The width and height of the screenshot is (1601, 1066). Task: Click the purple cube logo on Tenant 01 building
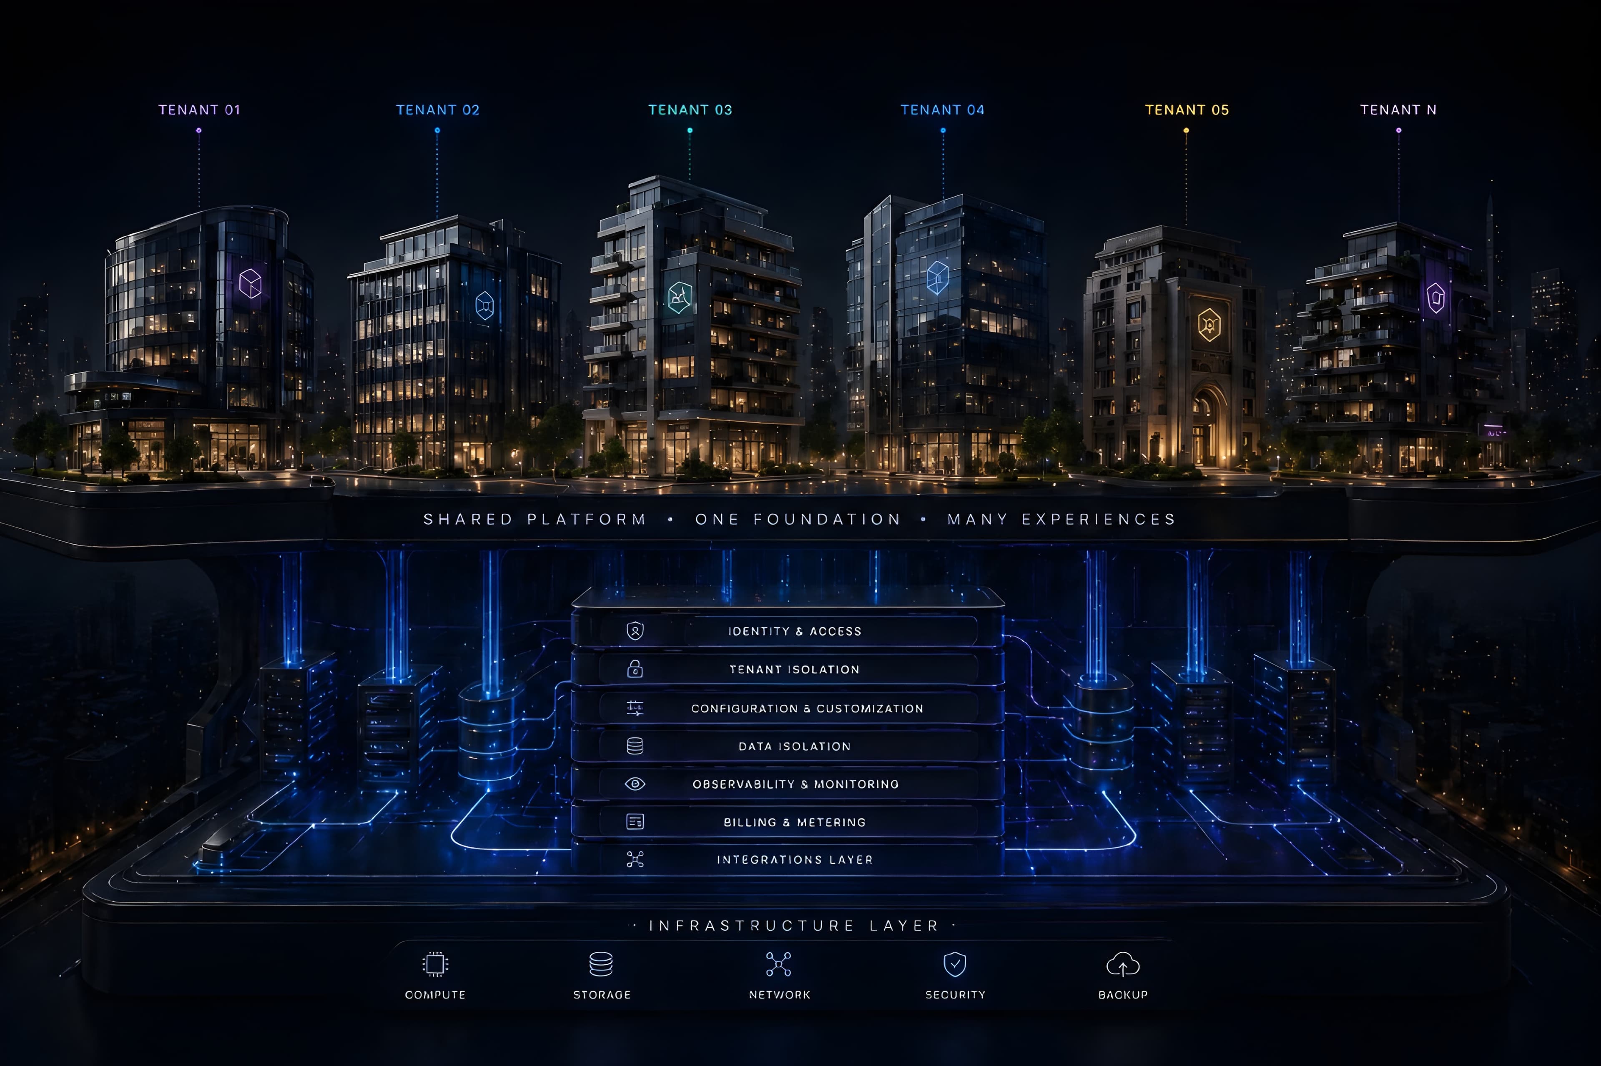pyautogui.click(x=250, y=283)
